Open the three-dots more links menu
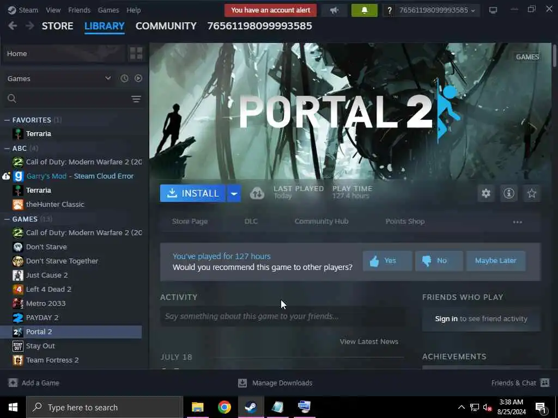Viewport: 558px width, 418px height. click(518, 222)
